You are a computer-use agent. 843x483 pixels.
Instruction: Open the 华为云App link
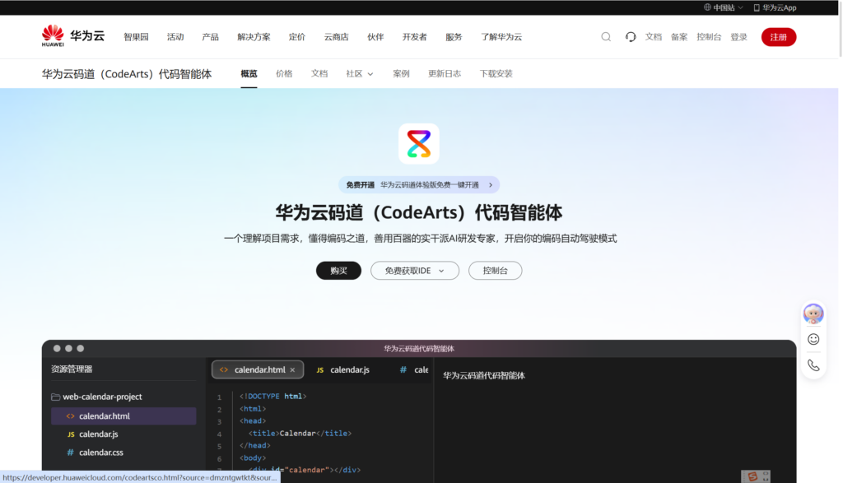click(775, 7)
